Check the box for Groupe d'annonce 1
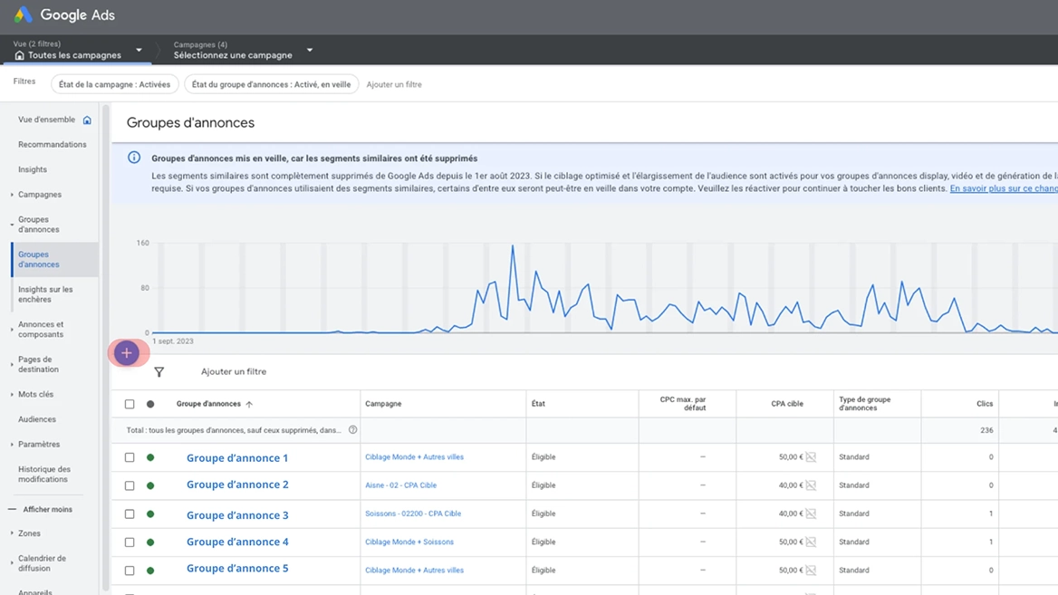 [130, 457]
